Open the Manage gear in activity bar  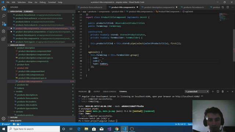[4, 118]
